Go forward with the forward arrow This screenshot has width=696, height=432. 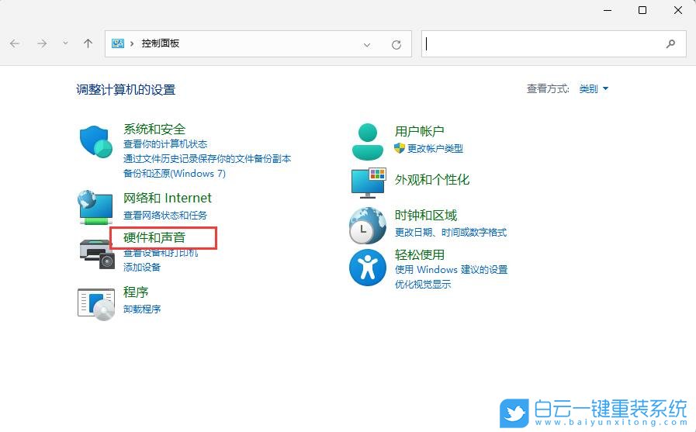42,43
